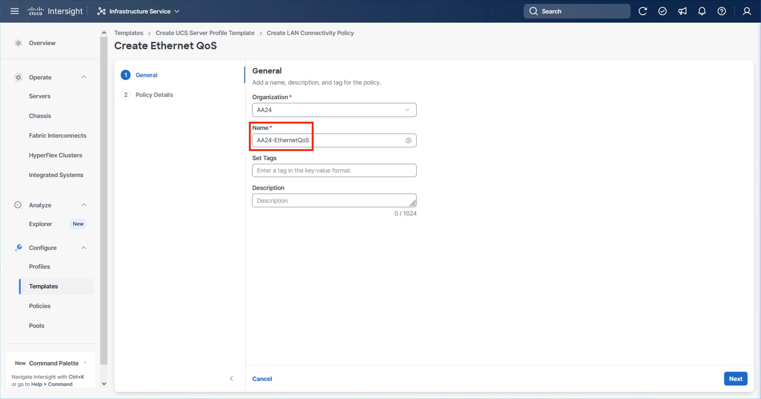
Task: Go to Overview in sidebar
Action: pos(42,43)
